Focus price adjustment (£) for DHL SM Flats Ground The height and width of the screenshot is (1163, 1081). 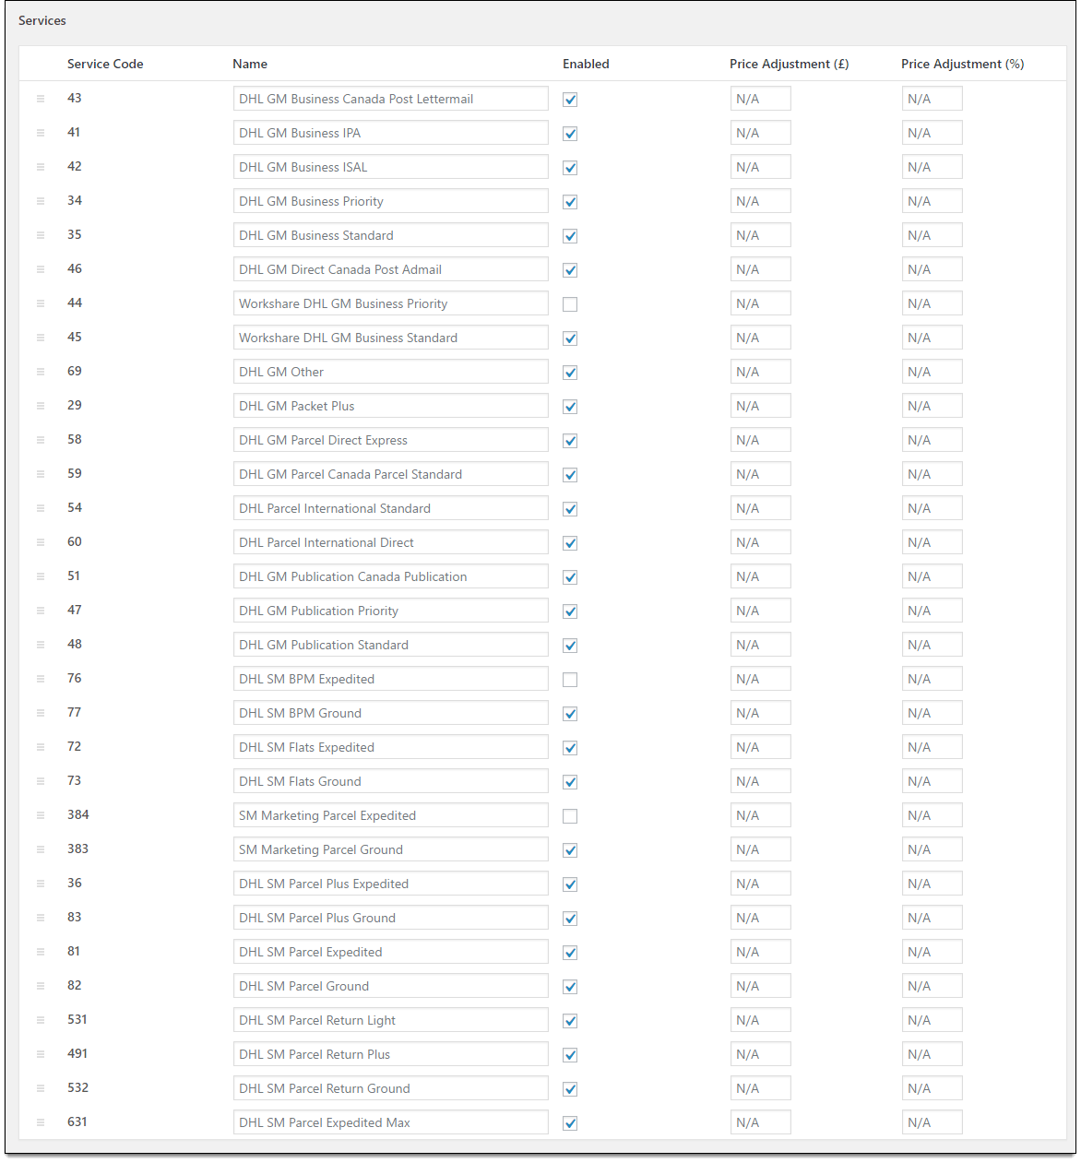[760, 781]
